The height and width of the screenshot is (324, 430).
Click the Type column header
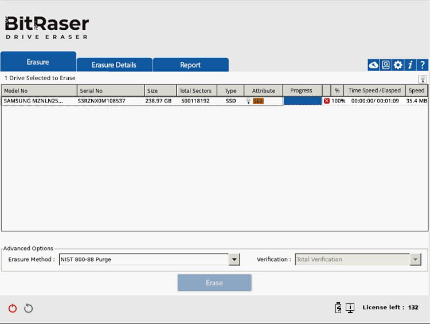(230, 90)
